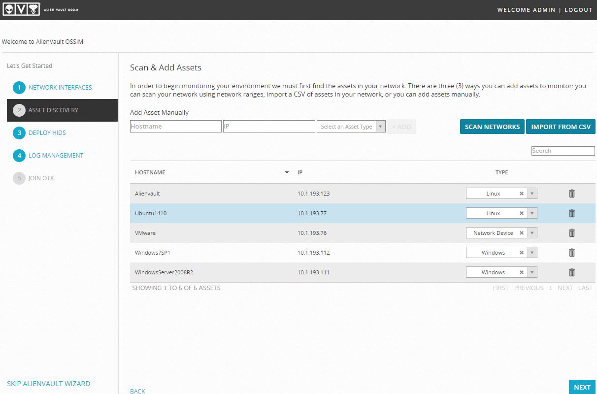Screen dimensions: 597x394
Task: Expand the type dropdown for Ubuntu1410
Action: point(532,213)
